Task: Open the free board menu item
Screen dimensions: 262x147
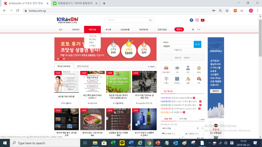Action: (143, 29)
